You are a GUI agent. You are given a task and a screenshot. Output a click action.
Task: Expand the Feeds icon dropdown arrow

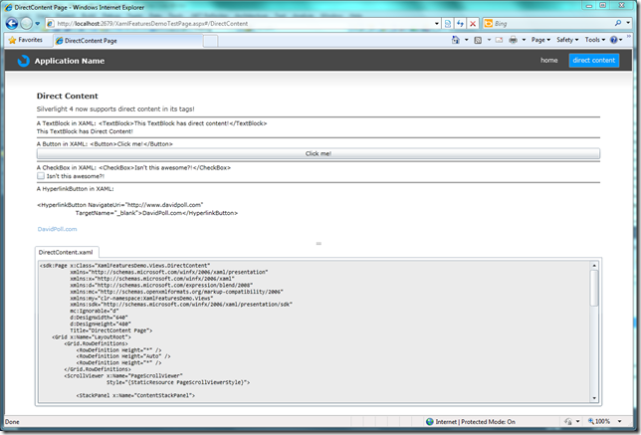point(489,40)
